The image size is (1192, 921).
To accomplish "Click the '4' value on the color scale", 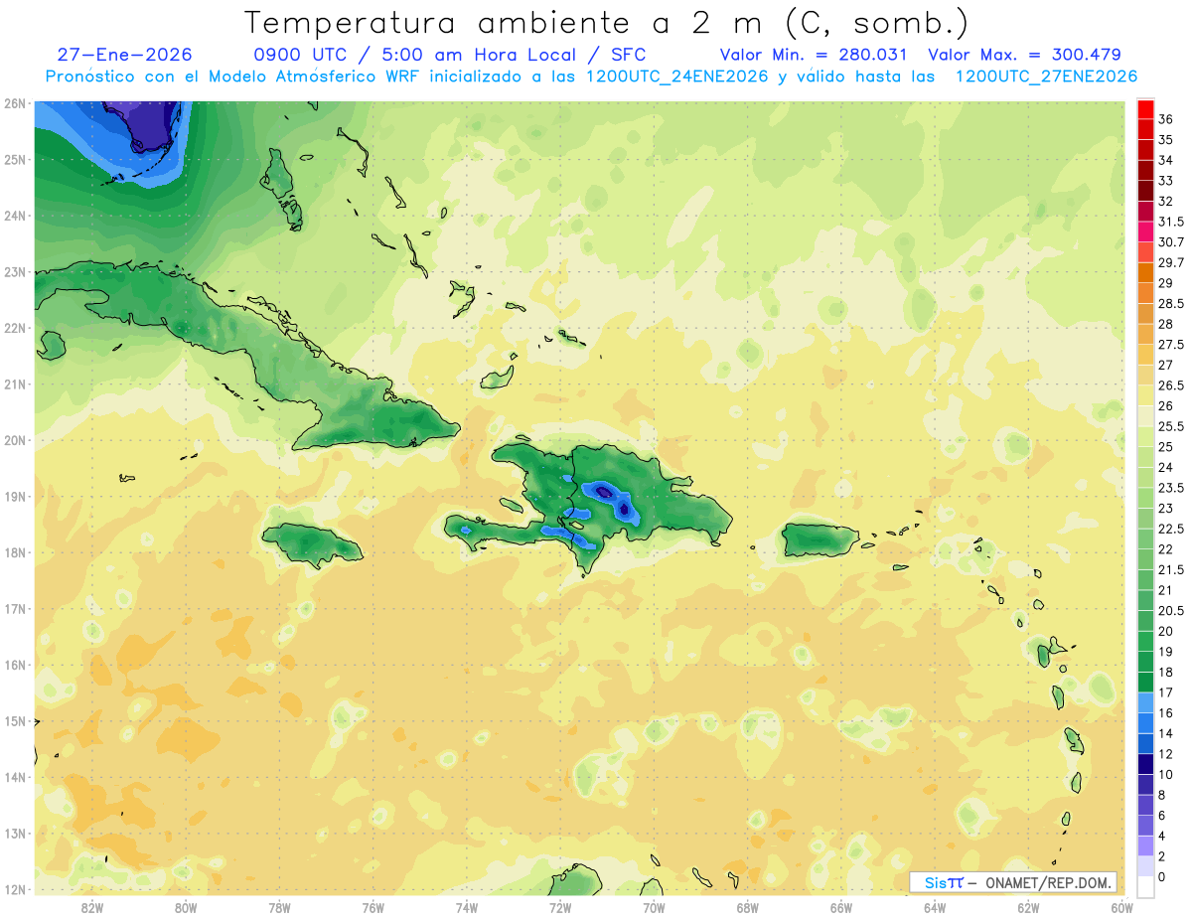I will [1162, 836].
